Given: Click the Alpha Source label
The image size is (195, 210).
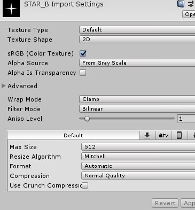Looking at the screenshot, I should click(x=28, y=63).
